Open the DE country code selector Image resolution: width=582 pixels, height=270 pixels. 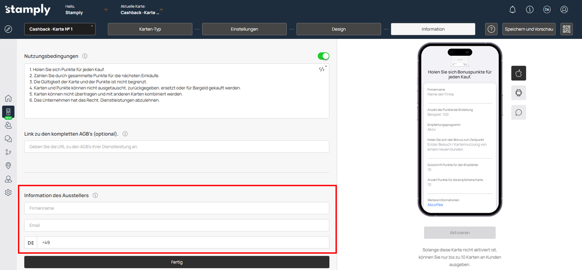(31, 243)
